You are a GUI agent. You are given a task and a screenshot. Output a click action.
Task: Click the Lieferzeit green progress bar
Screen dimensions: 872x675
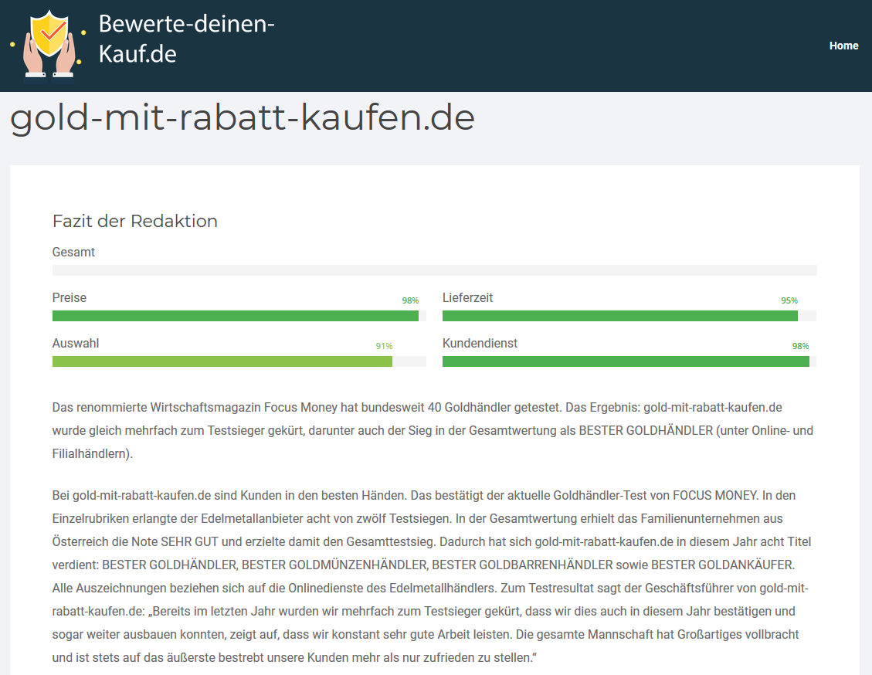pyautogui.click(x=620, y=316)
